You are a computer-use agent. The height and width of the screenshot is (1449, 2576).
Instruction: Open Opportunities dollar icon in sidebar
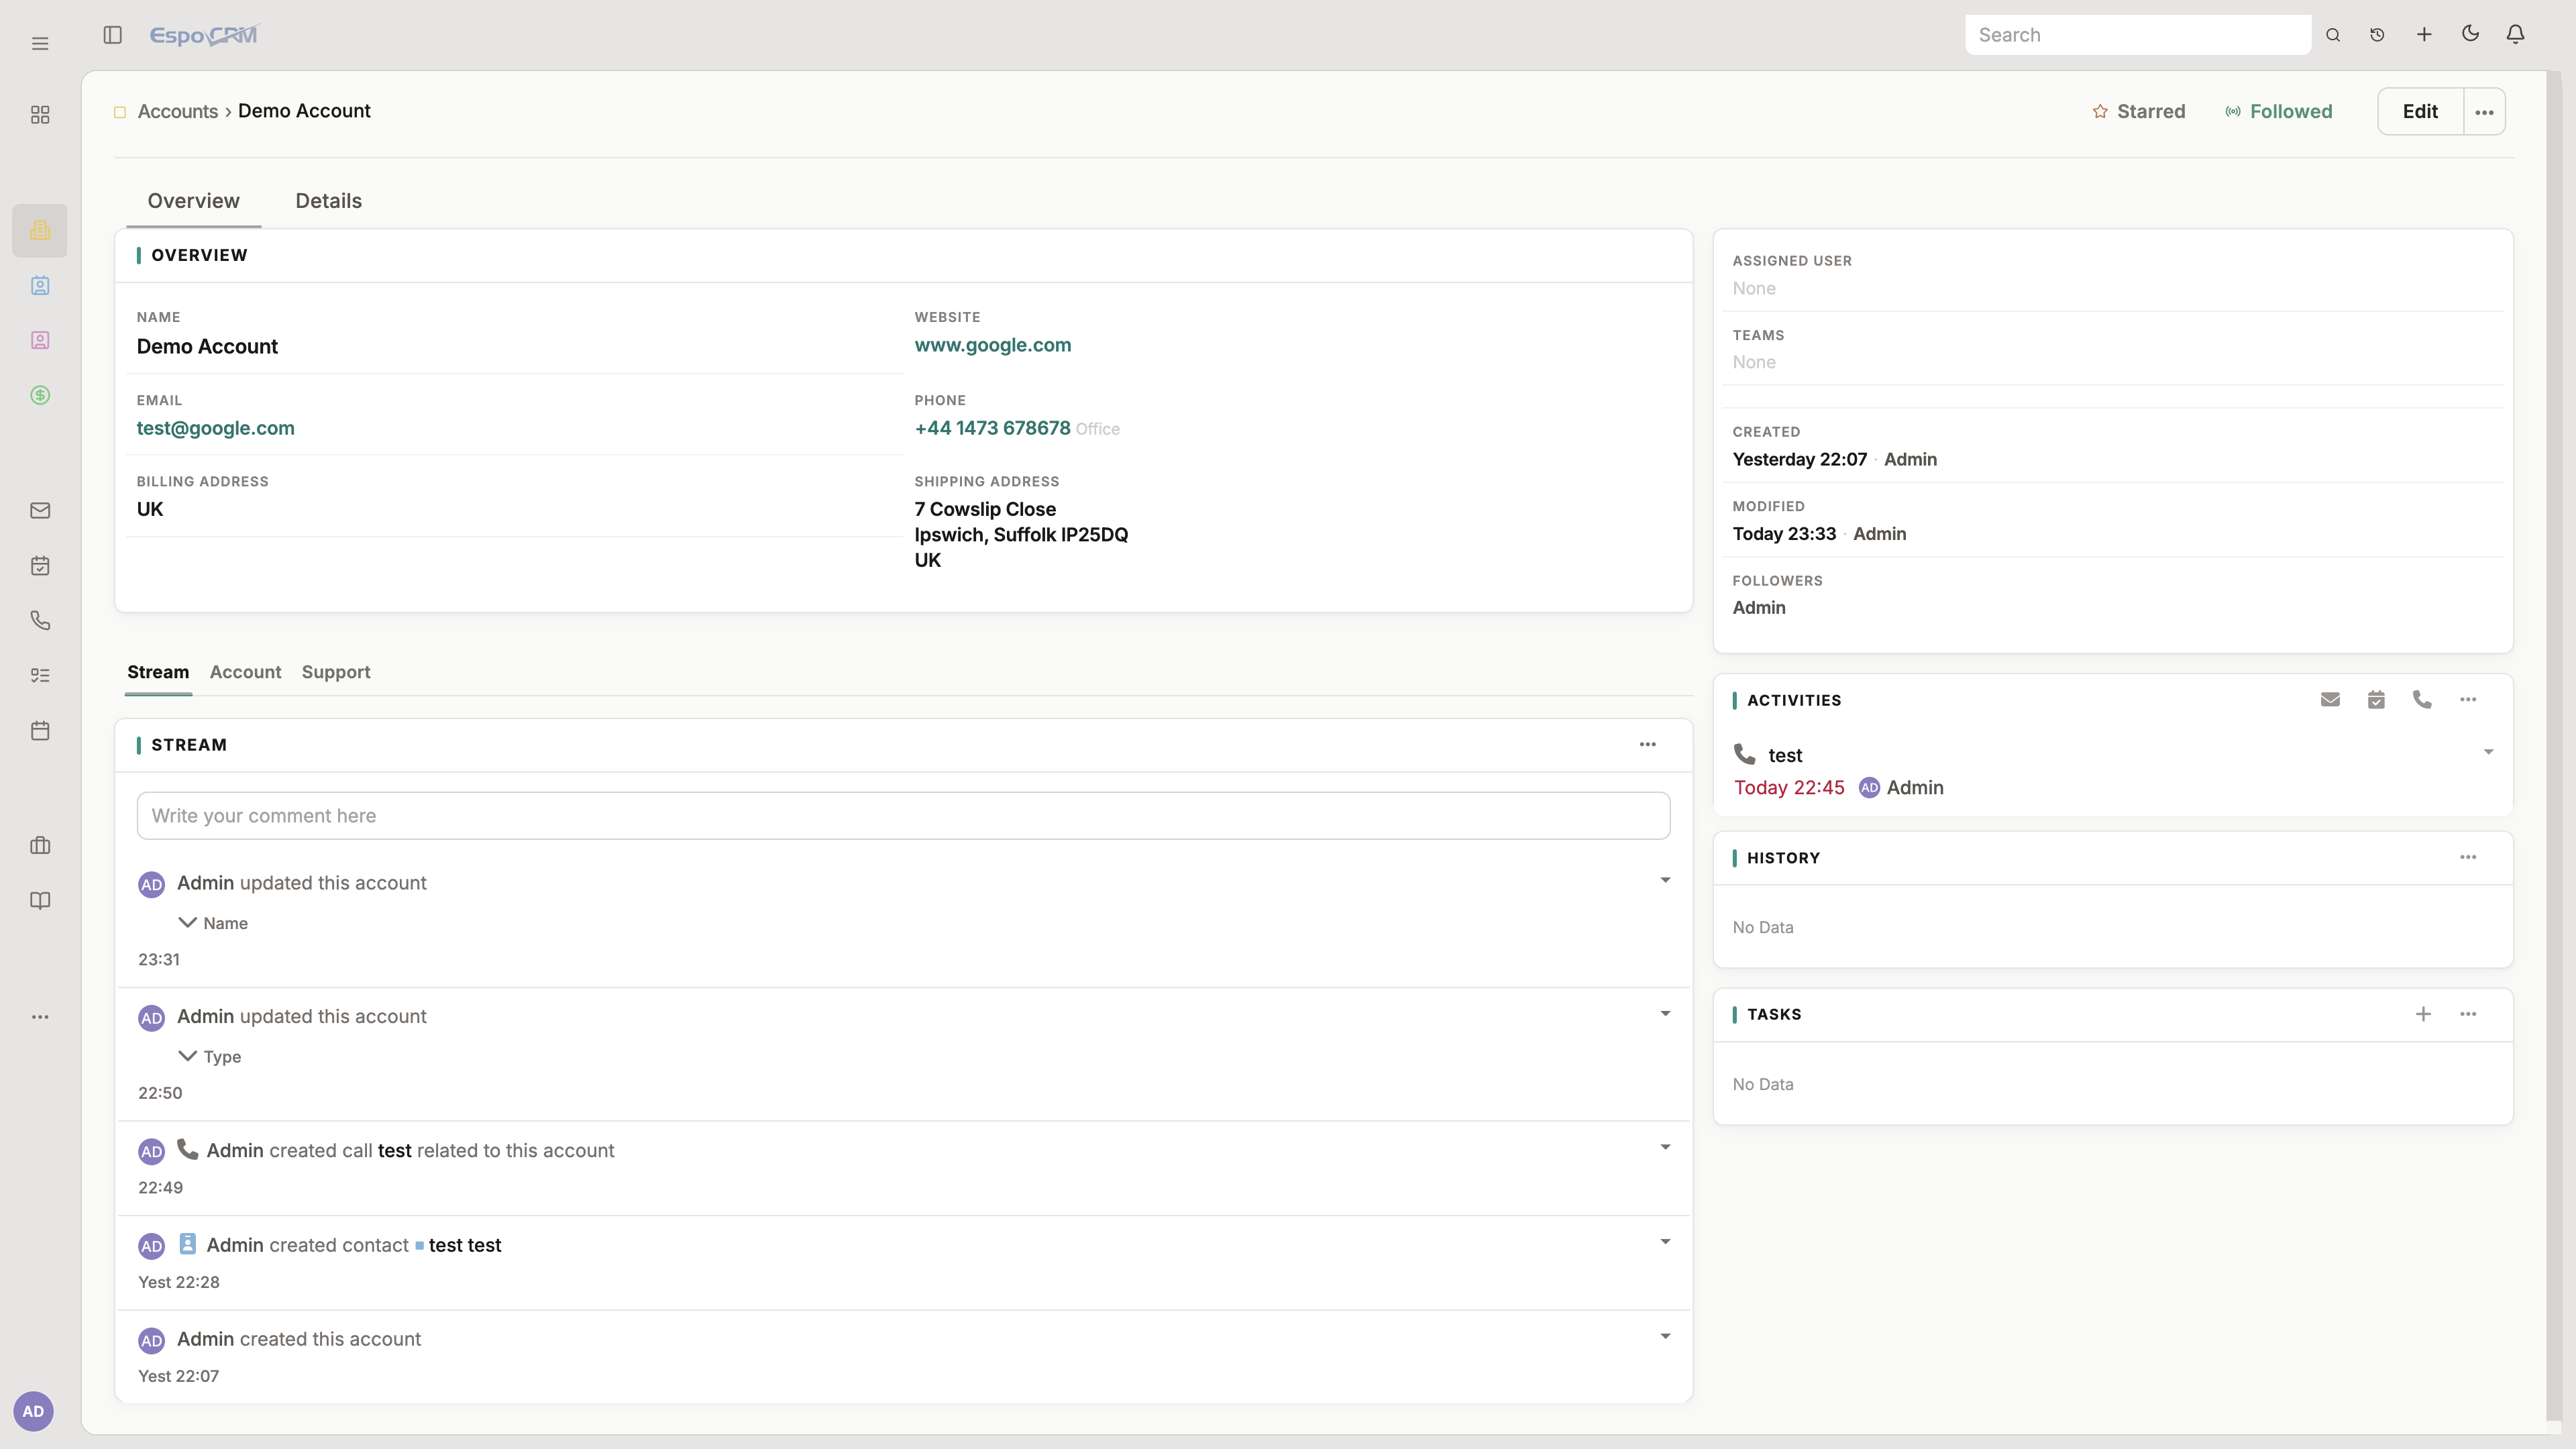tap(40, 396)
